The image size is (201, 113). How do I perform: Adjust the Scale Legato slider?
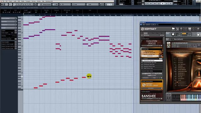click(9, 34)
